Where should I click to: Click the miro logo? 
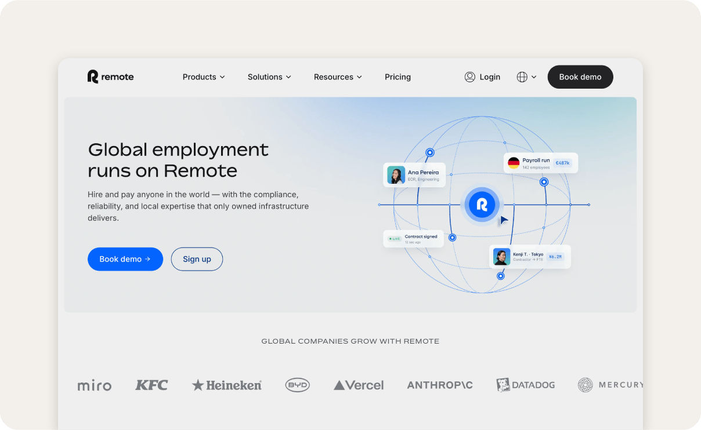(x=95, y=385)
